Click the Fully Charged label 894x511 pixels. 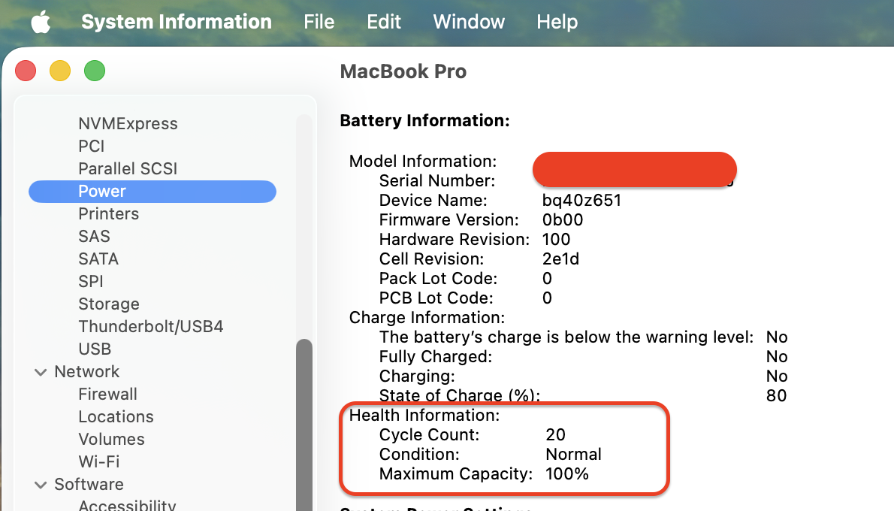coord(435,356)
